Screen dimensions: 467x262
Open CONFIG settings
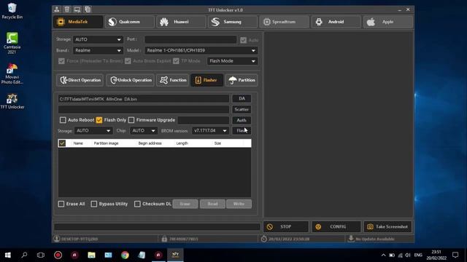336,226
